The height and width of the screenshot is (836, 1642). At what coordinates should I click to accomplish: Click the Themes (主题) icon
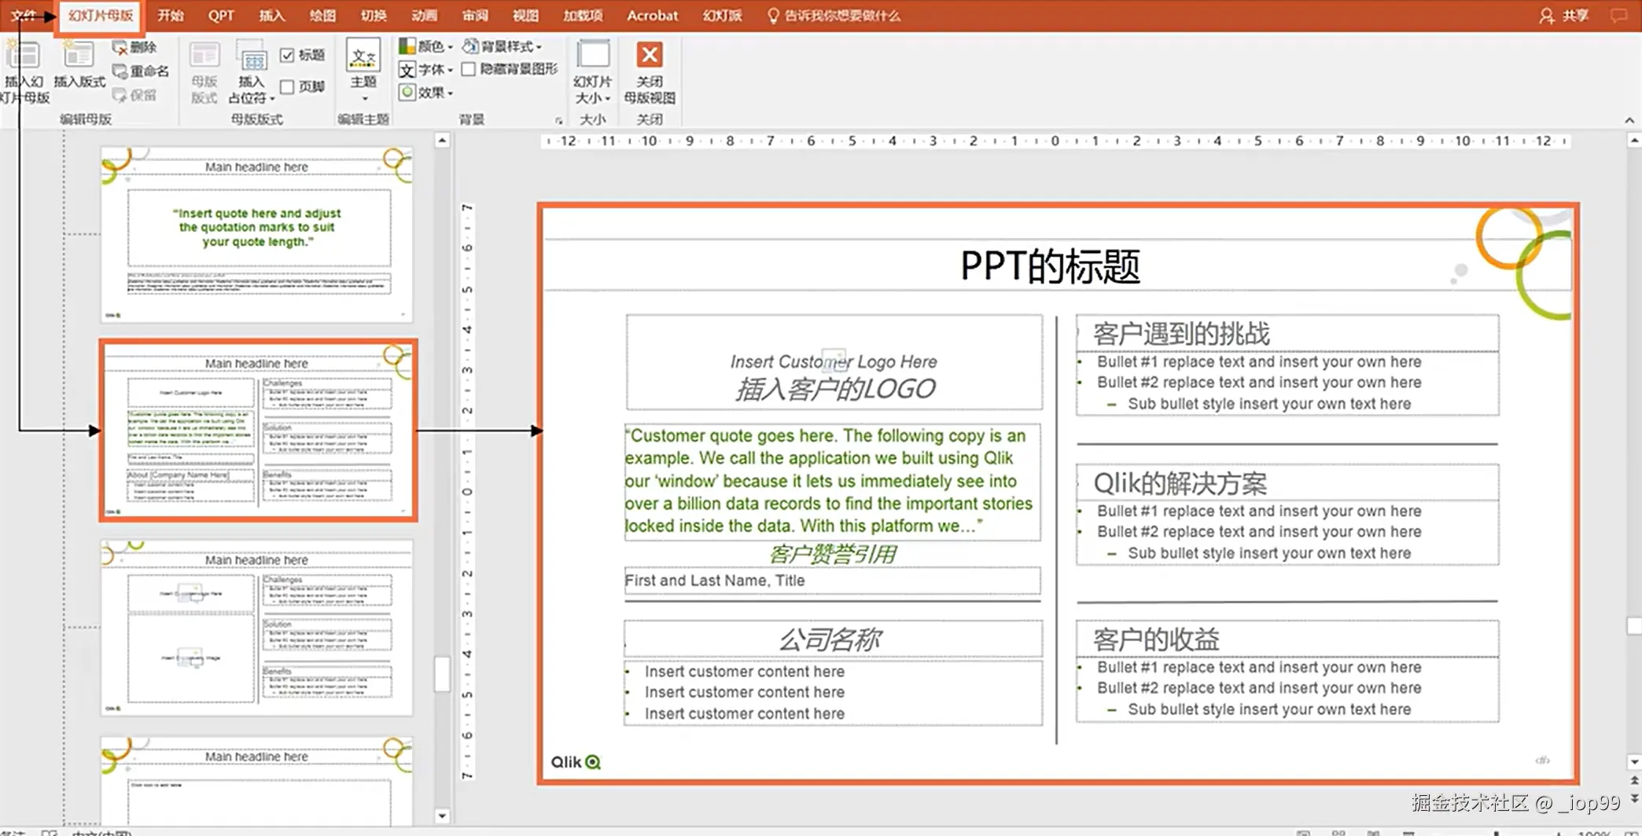click(363, 55)
